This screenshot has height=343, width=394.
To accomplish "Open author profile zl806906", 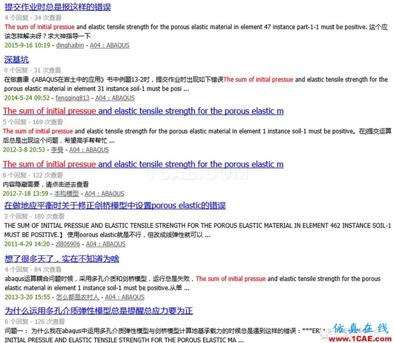I will (x=68, y=244).
